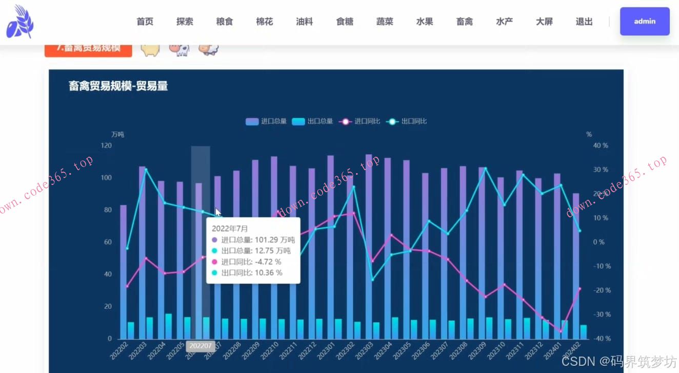Select 粮食 in the top navigation

[225, 22]
